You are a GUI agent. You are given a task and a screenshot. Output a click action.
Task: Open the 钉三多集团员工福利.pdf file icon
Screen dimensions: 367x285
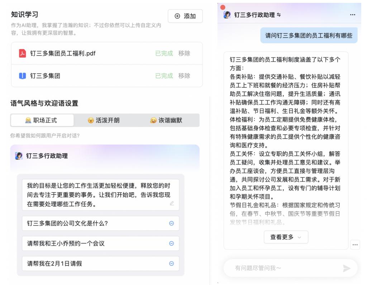[x=23, y=53]
